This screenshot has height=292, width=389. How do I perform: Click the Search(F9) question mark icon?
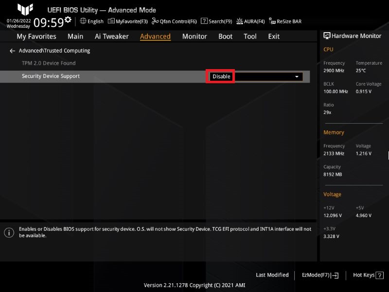coord(204,21)
